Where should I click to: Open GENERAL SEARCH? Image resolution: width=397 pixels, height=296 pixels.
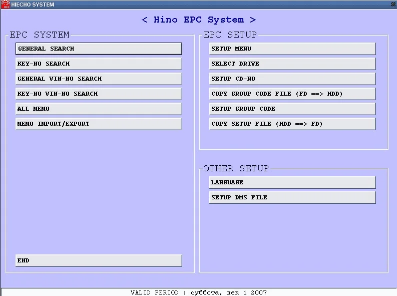[99, 49]
